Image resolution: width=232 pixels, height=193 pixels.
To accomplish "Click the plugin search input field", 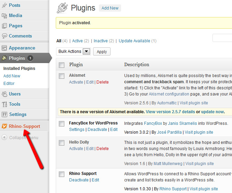I will 222,38.
